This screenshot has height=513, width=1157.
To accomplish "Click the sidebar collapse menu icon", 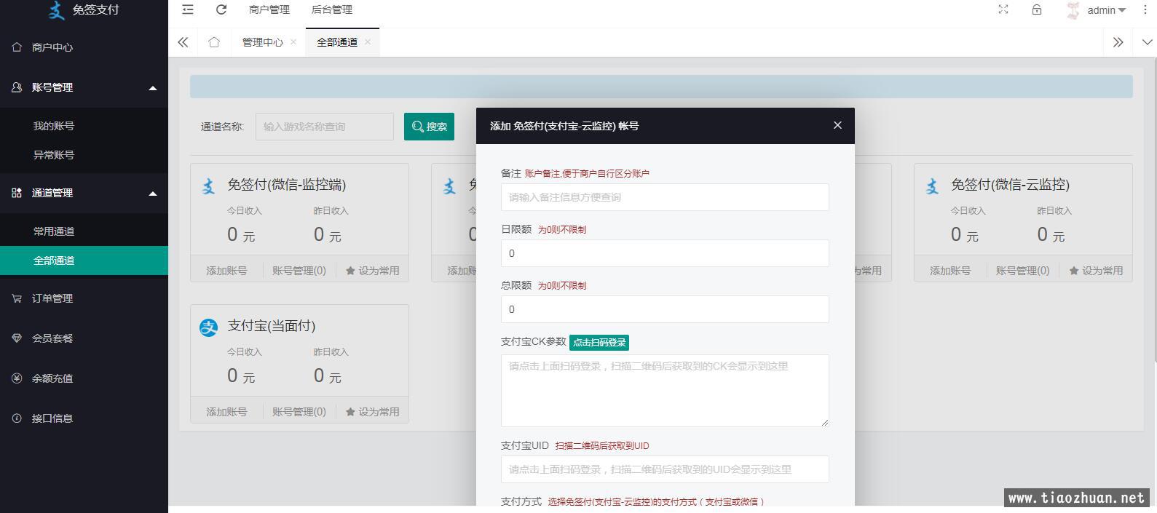I will tap(188, 9).
